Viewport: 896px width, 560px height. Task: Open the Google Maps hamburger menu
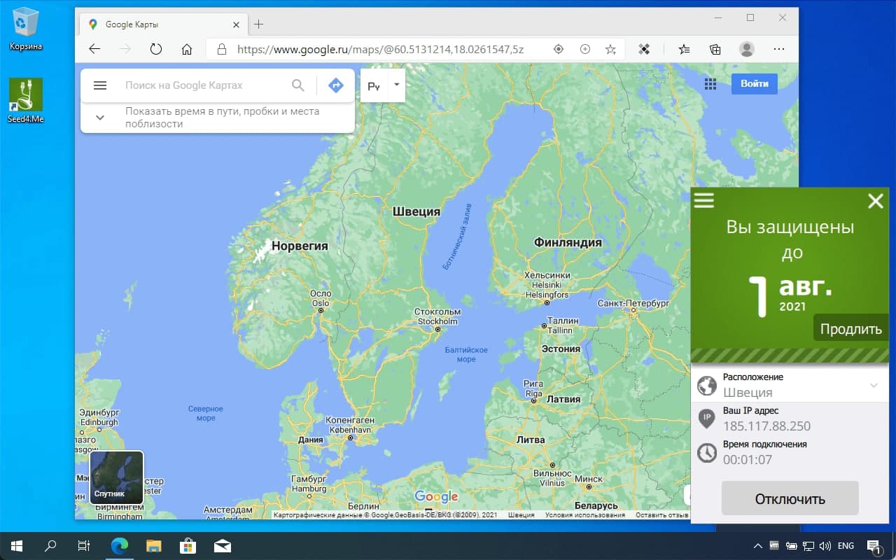click(100, 85)
